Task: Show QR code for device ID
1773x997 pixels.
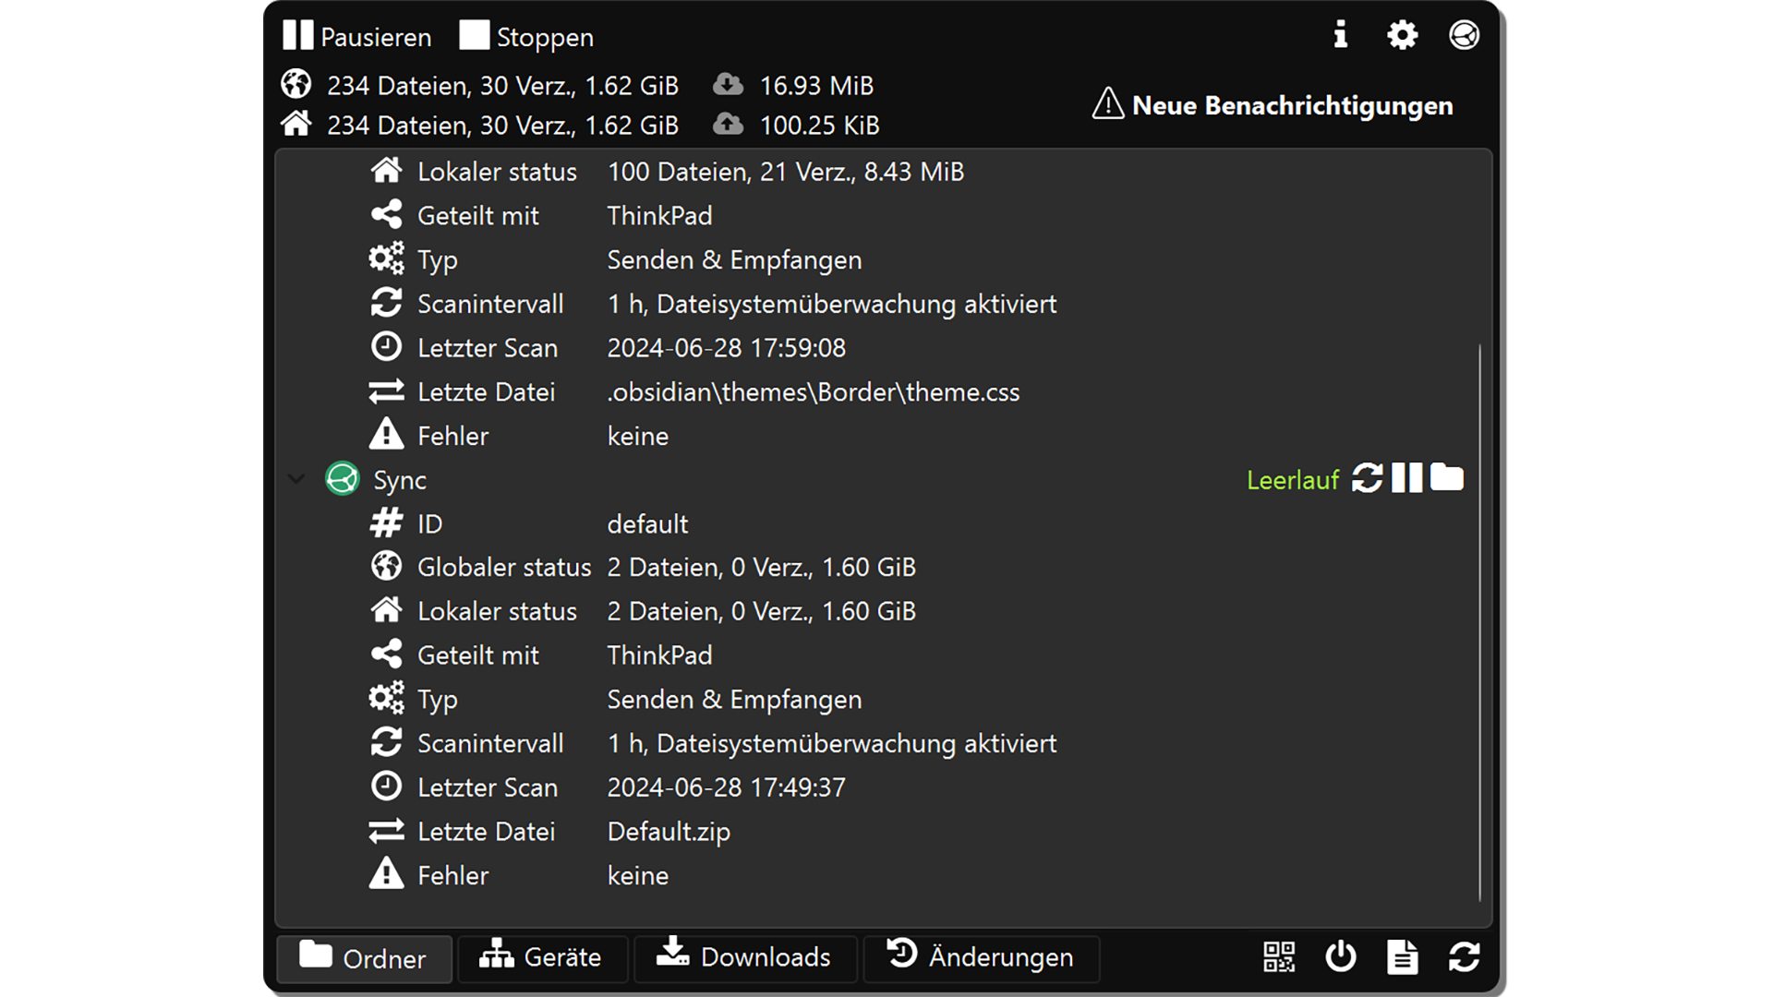Action: click(1279, 956)
